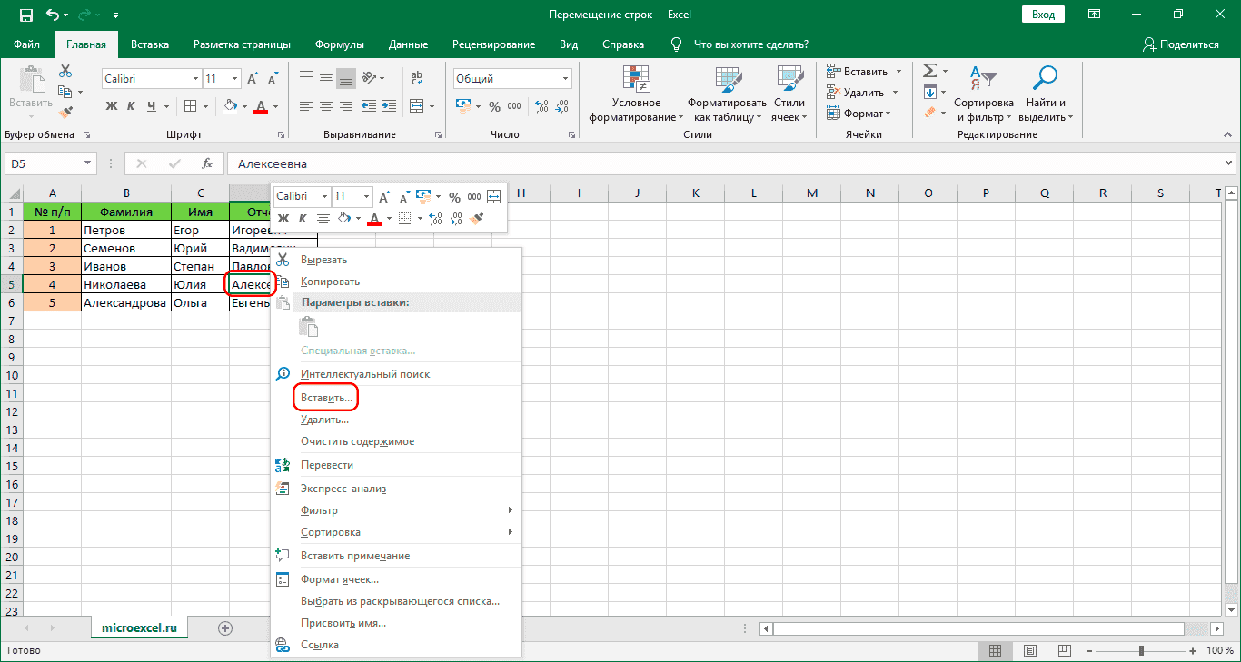
Task: Toggle underline (Ч) in the ribbon
Action: tap(152, 106)
